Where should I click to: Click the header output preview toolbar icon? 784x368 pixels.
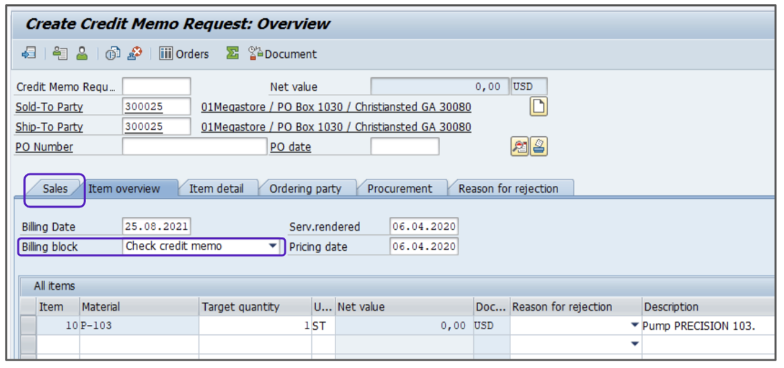61,54
